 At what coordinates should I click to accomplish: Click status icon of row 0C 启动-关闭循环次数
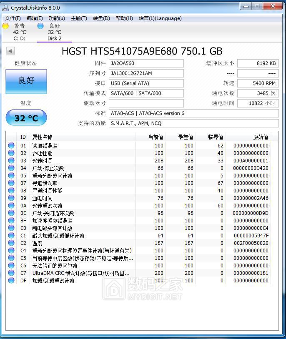tap(11, 213)
